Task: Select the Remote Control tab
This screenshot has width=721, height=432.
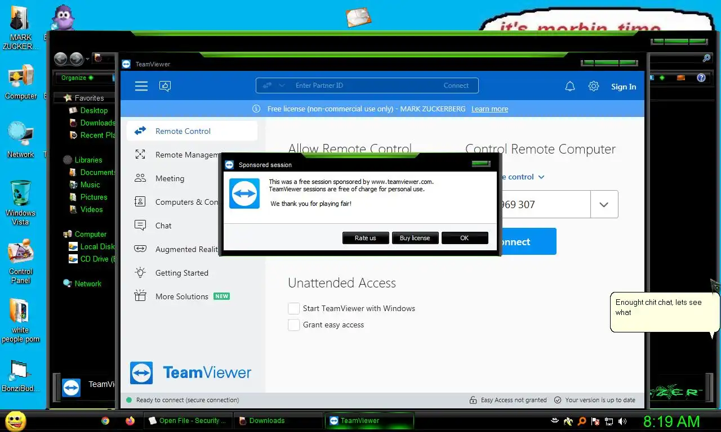Action: point(192,131)
